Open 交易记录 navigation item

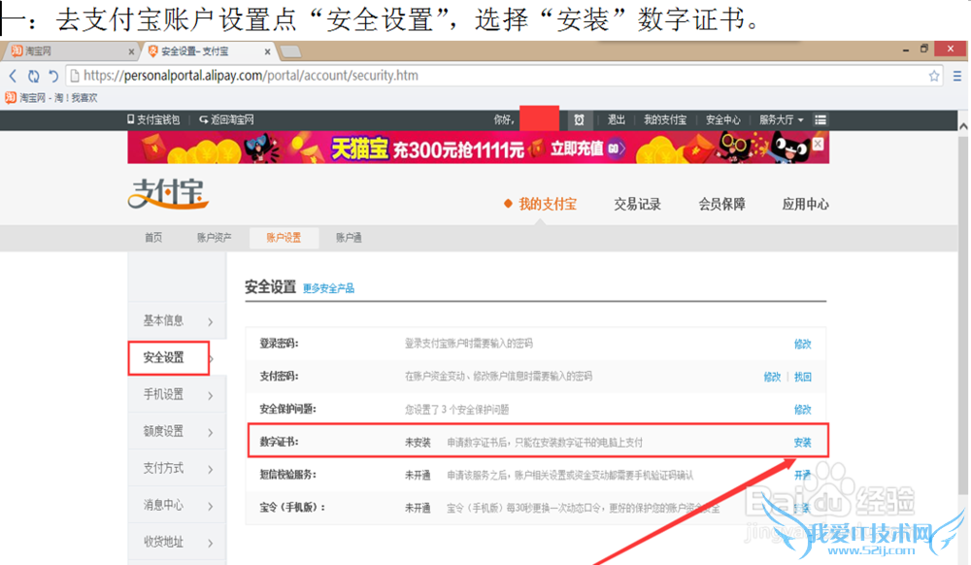pyautogui.click(x=637, y=204)
